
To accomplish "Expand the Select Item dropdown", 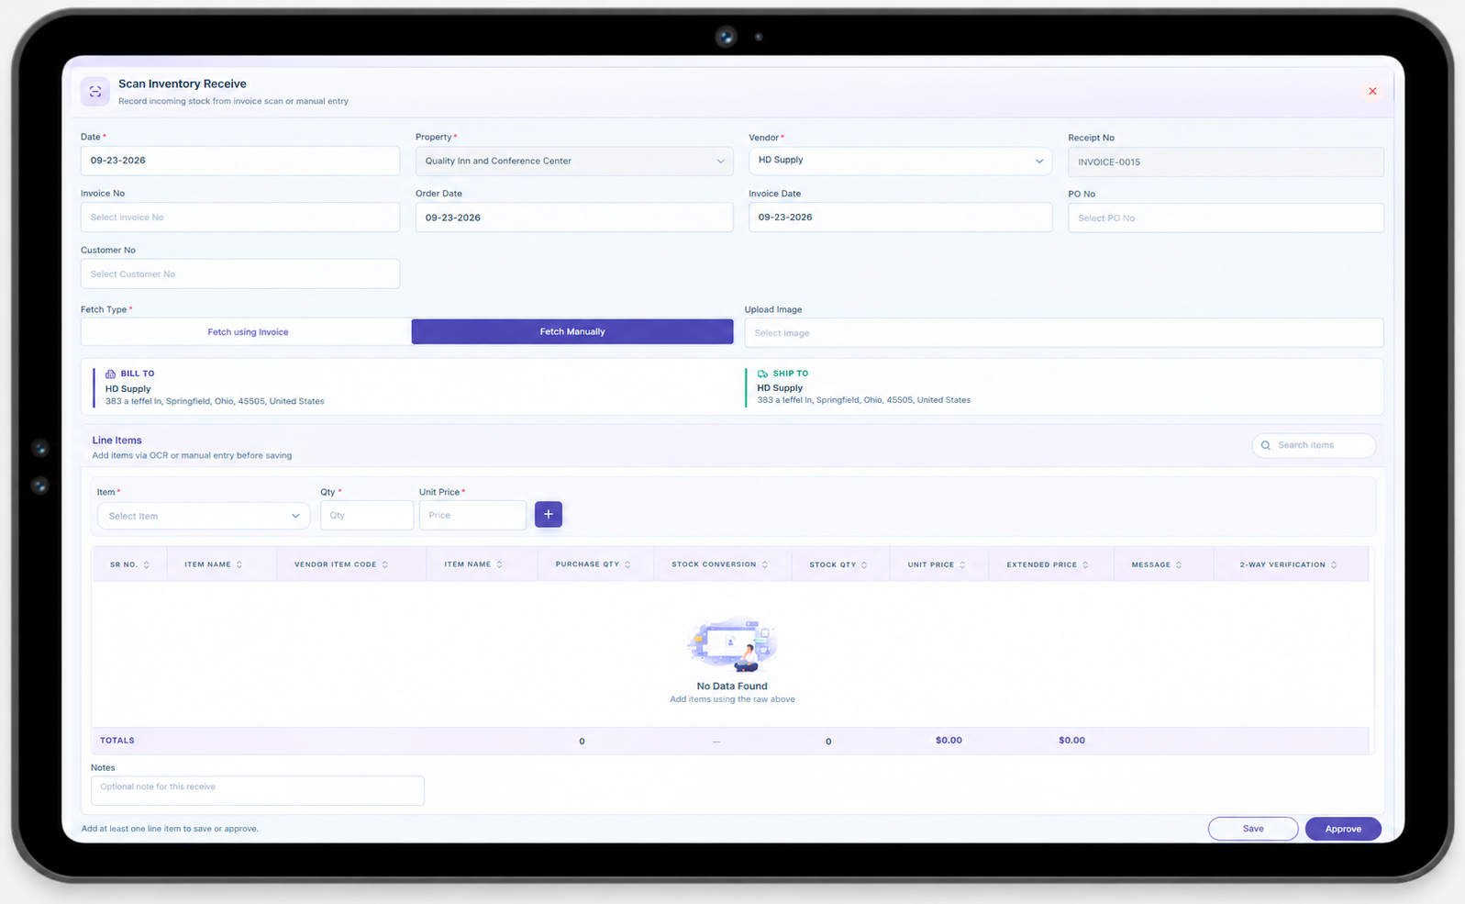I will pyautogui.click(x=204, y=516).
